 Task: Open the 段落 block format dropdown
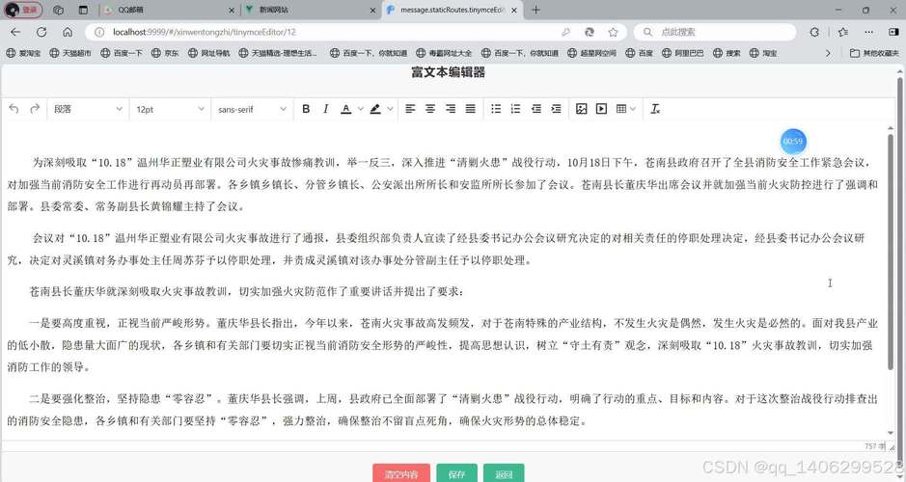(x=88, y=109)
